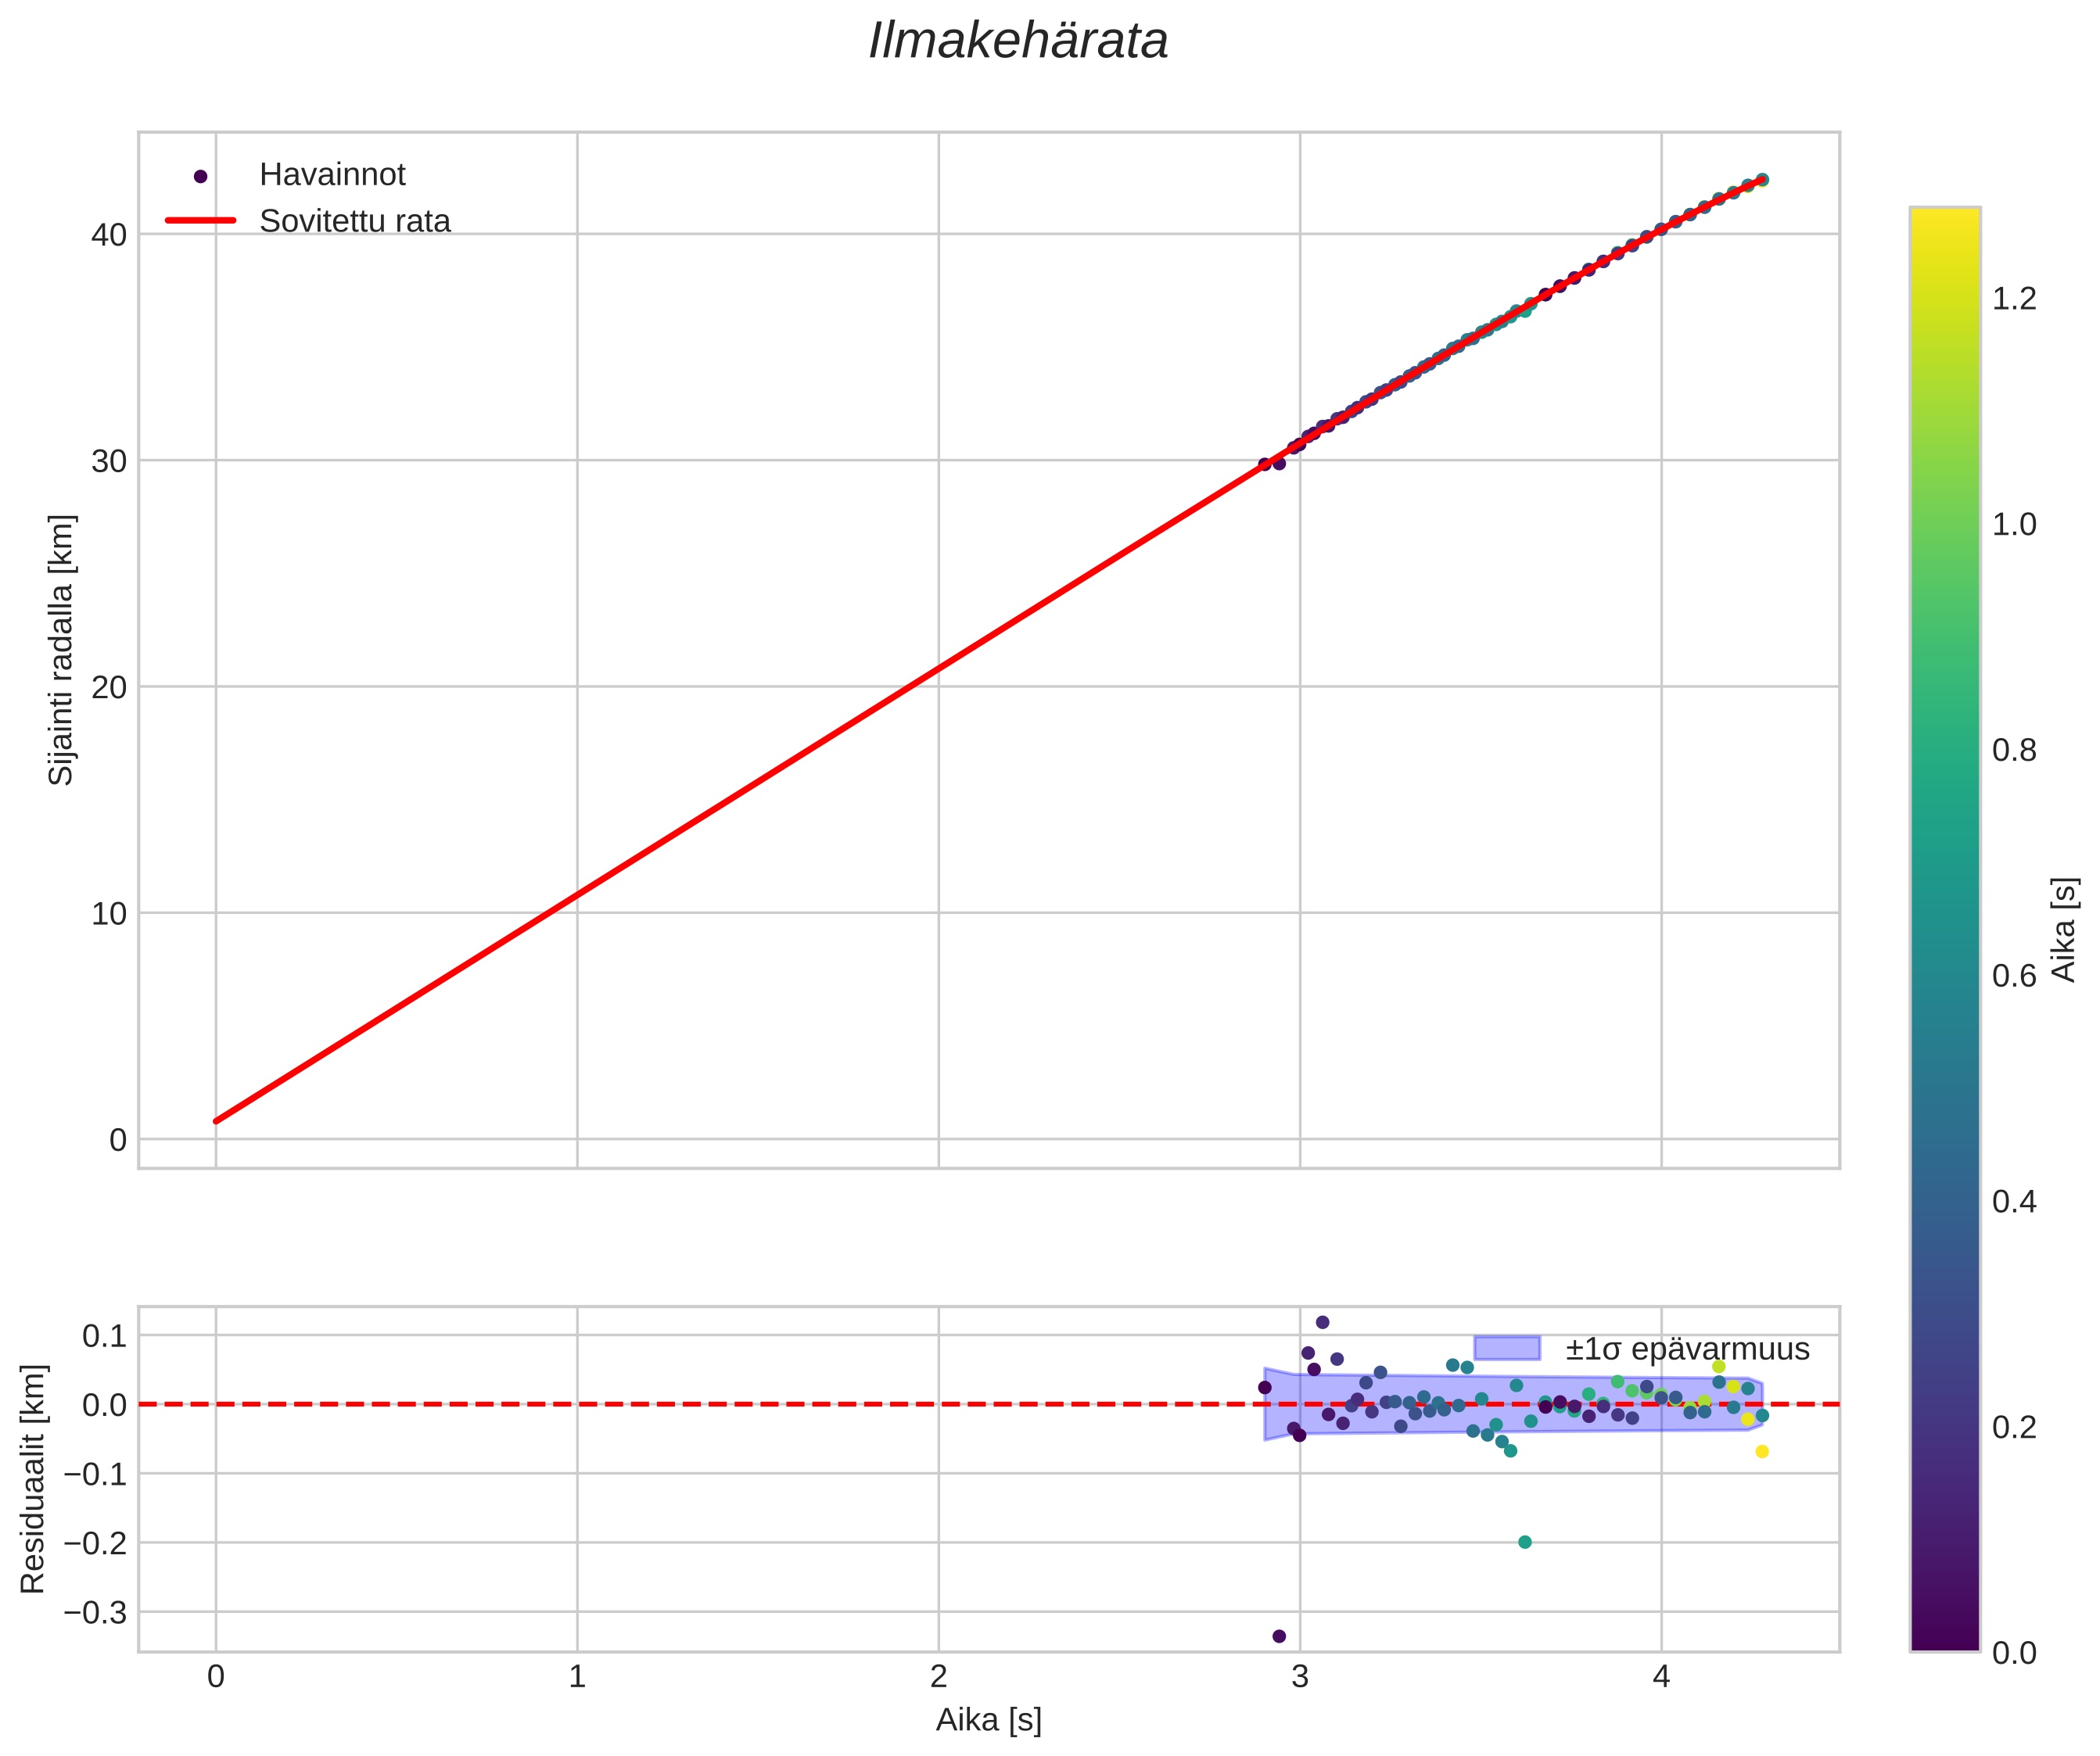2100x1756 pixels.
Task: Click the colorbar tick label 0.6
Action: click(x=2014, y=977)
